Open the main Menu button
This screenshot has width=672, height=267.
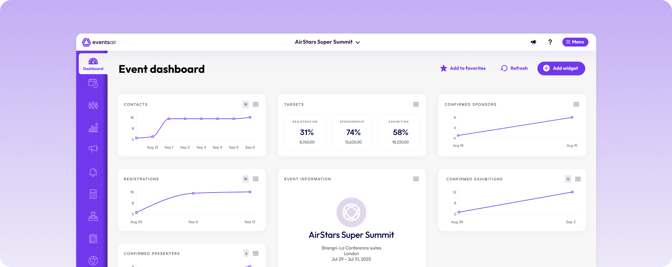[x=575, y=42]
